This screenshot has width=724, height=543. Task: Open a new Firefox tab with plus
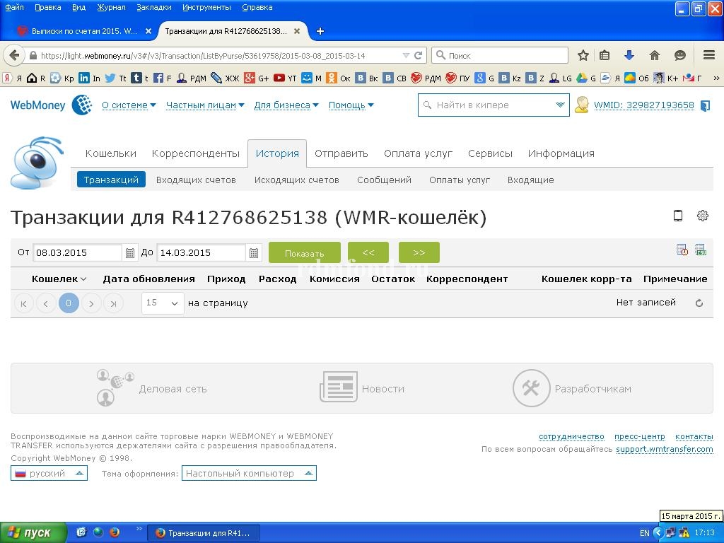(320, 31)
